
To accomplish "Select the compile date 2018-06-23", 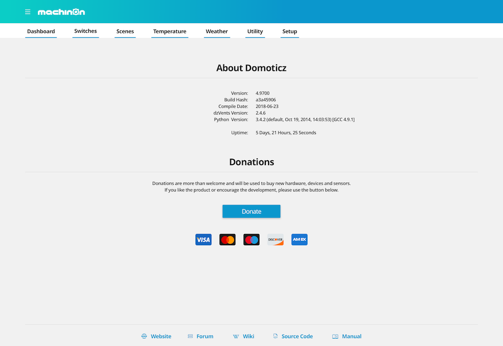I will [x=267, y=106].
